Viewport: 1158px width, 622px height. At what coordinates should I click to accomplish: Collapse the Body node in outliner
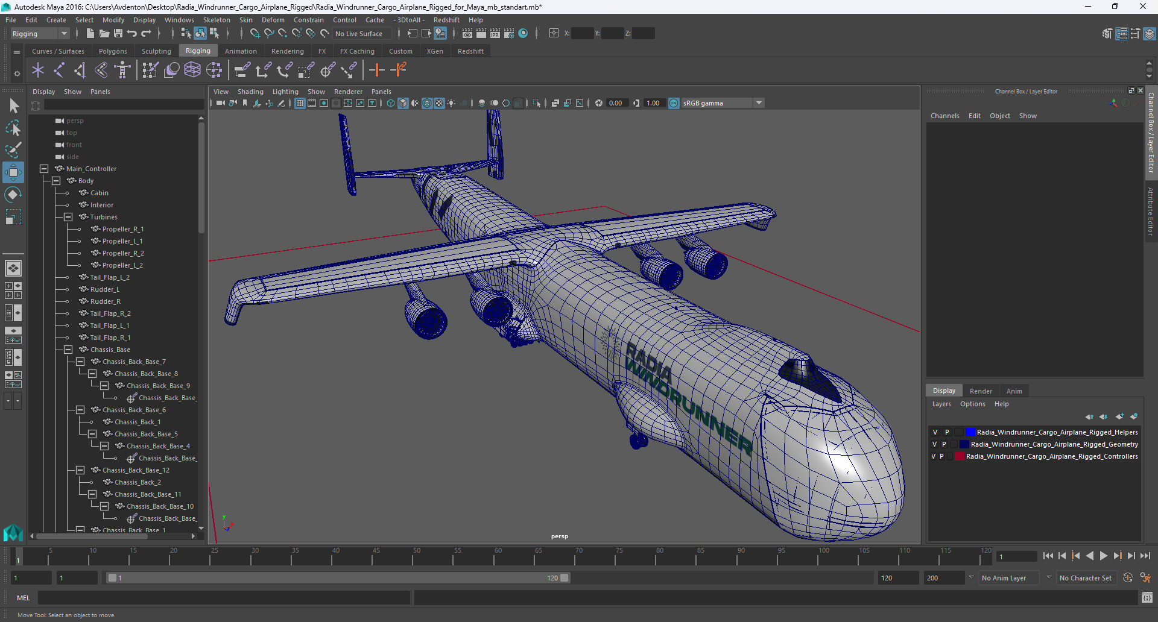tap(56, 181)
